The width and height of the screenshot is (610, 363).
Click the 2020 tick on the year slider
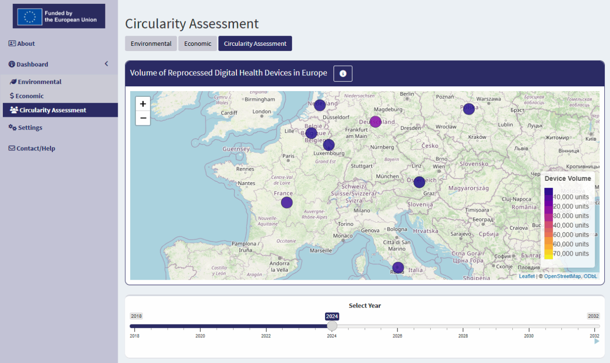pyautogui.click(x=200, y=336)
